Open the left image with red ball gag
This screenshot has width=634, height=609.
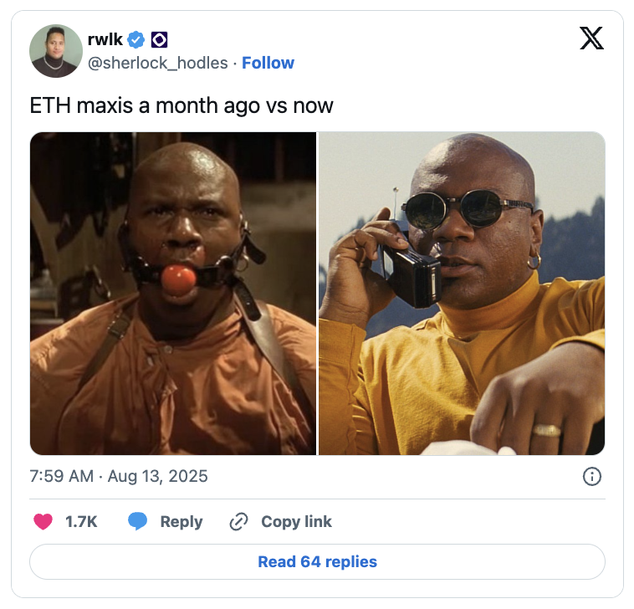coord(173,294)
